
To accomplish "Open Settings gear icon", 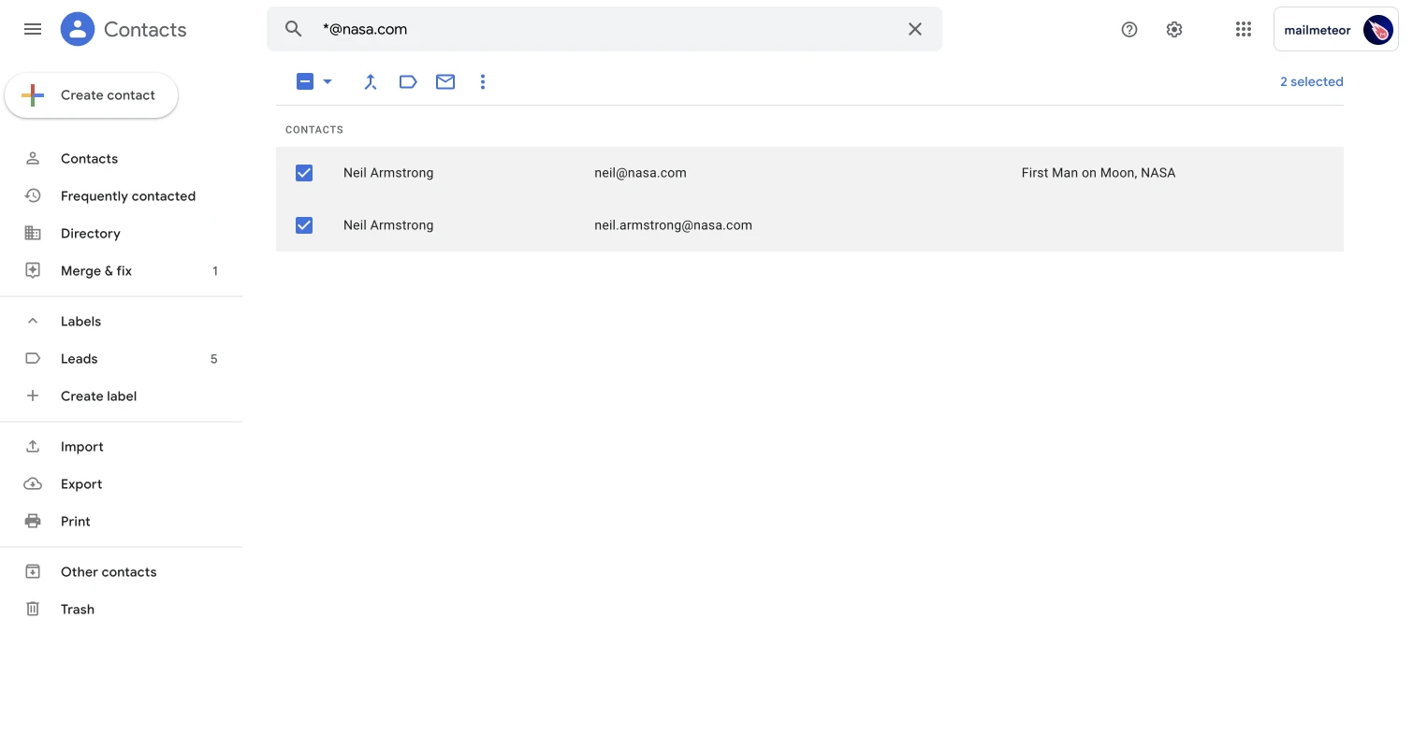I will click(x=1174, y=29).
